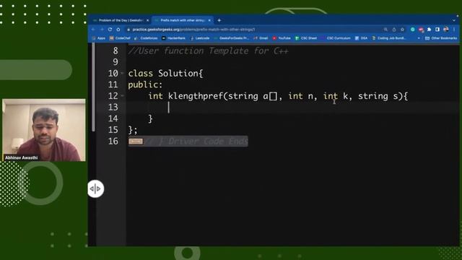This screenshot has width=462, height=260.
Task: Open the CodeChef bookmark
Action: coord(120,38)
